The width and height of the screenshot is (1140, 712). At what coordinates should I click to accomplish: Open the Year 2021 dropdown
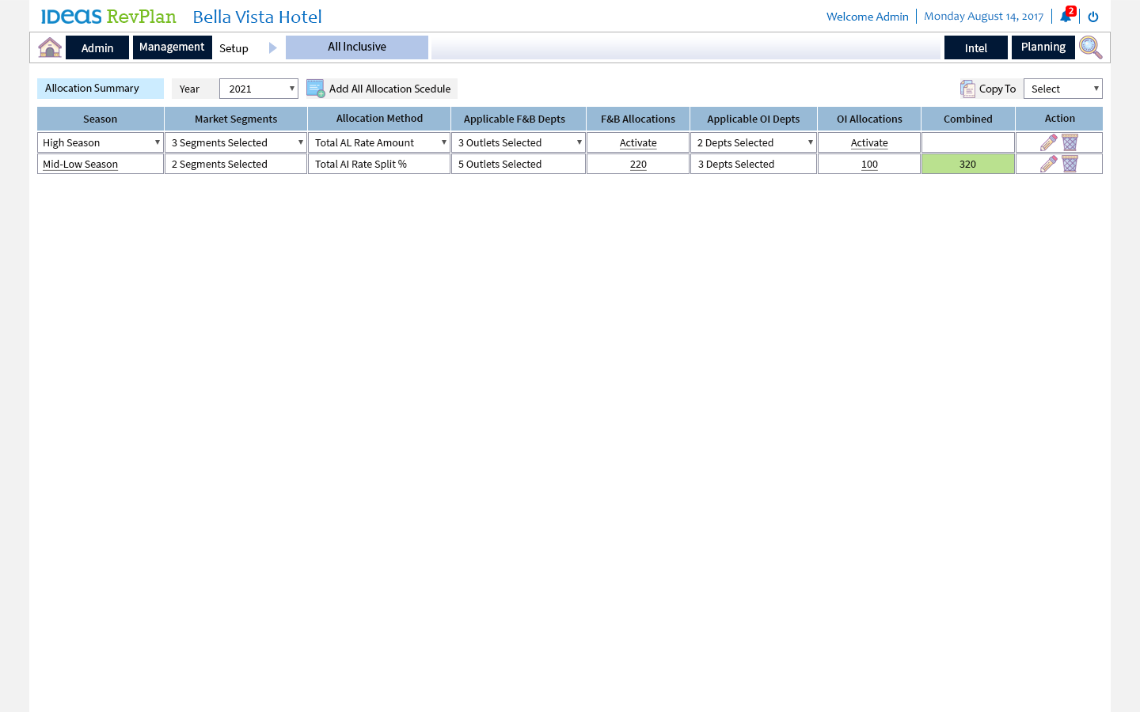tap(259, 89)
